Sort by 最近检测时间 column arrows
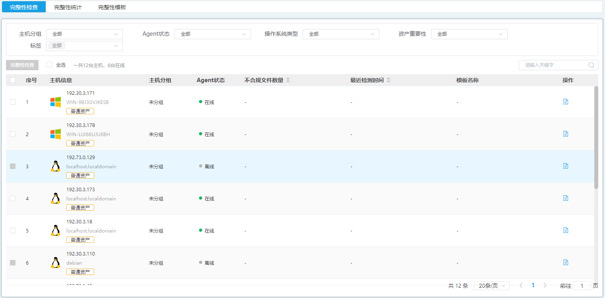 (x=389, y=80)
